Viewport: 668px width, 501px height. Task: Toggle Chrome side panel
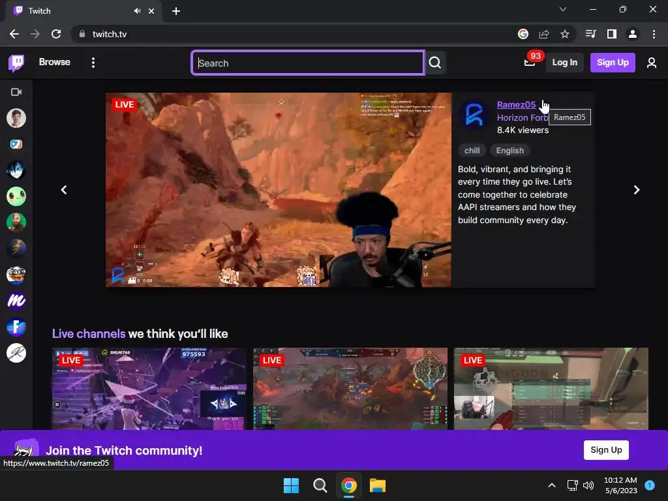(612, 34)
